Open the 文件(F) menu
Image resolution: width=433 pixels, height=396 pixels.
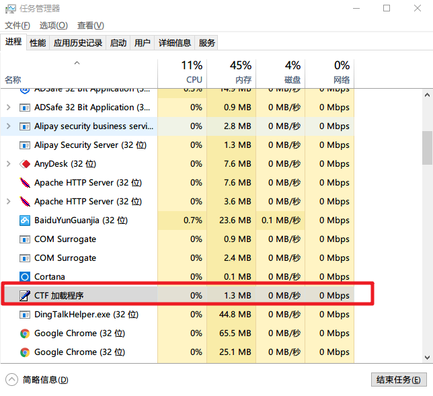click(17, 26)
